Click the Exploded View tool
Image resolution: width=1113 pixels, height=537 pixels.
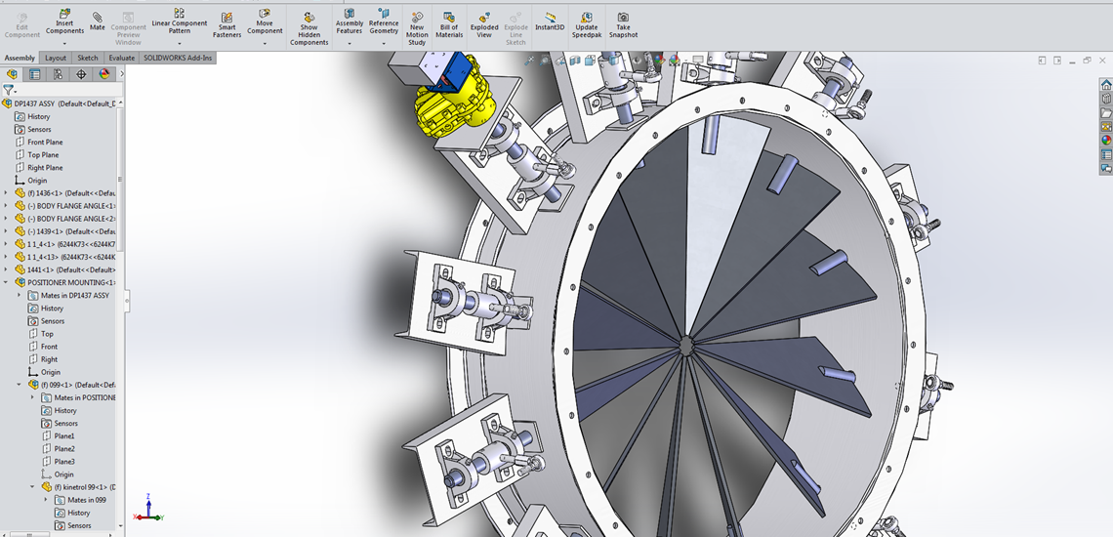(484, 25)
